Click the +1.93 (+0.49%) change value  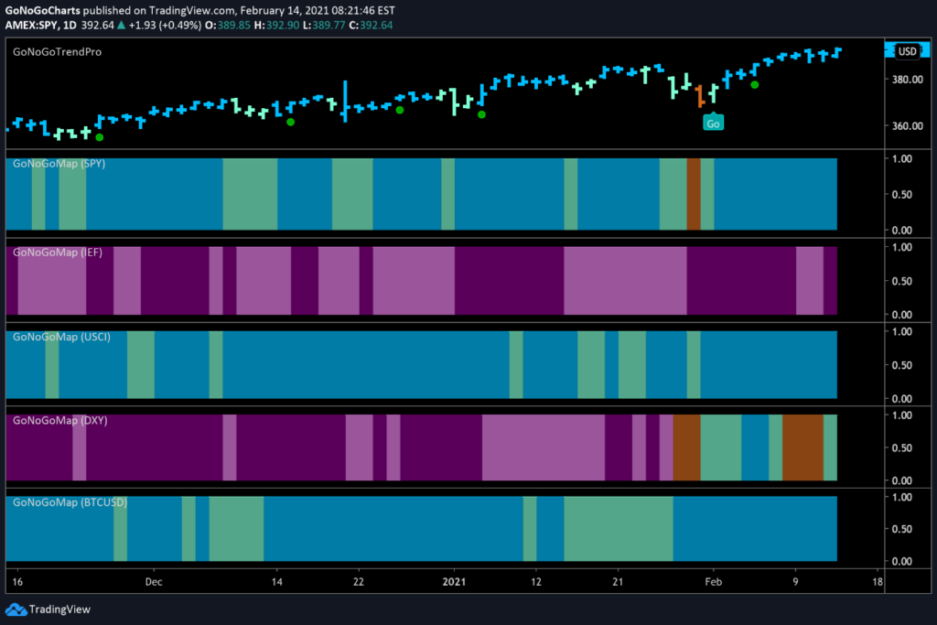(165, 25)
